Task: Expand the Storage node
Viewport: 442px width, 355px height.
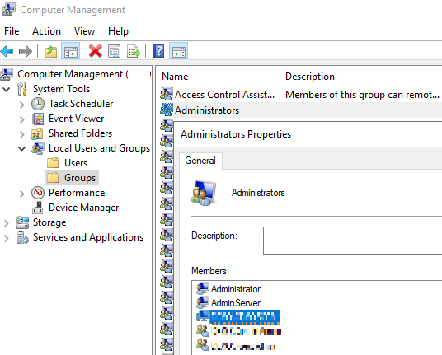Action: pos(7,223)
